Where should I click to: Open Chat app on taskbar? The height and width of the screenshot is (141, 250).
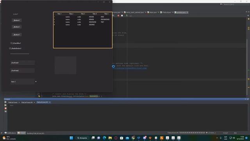tap(99, 138)
